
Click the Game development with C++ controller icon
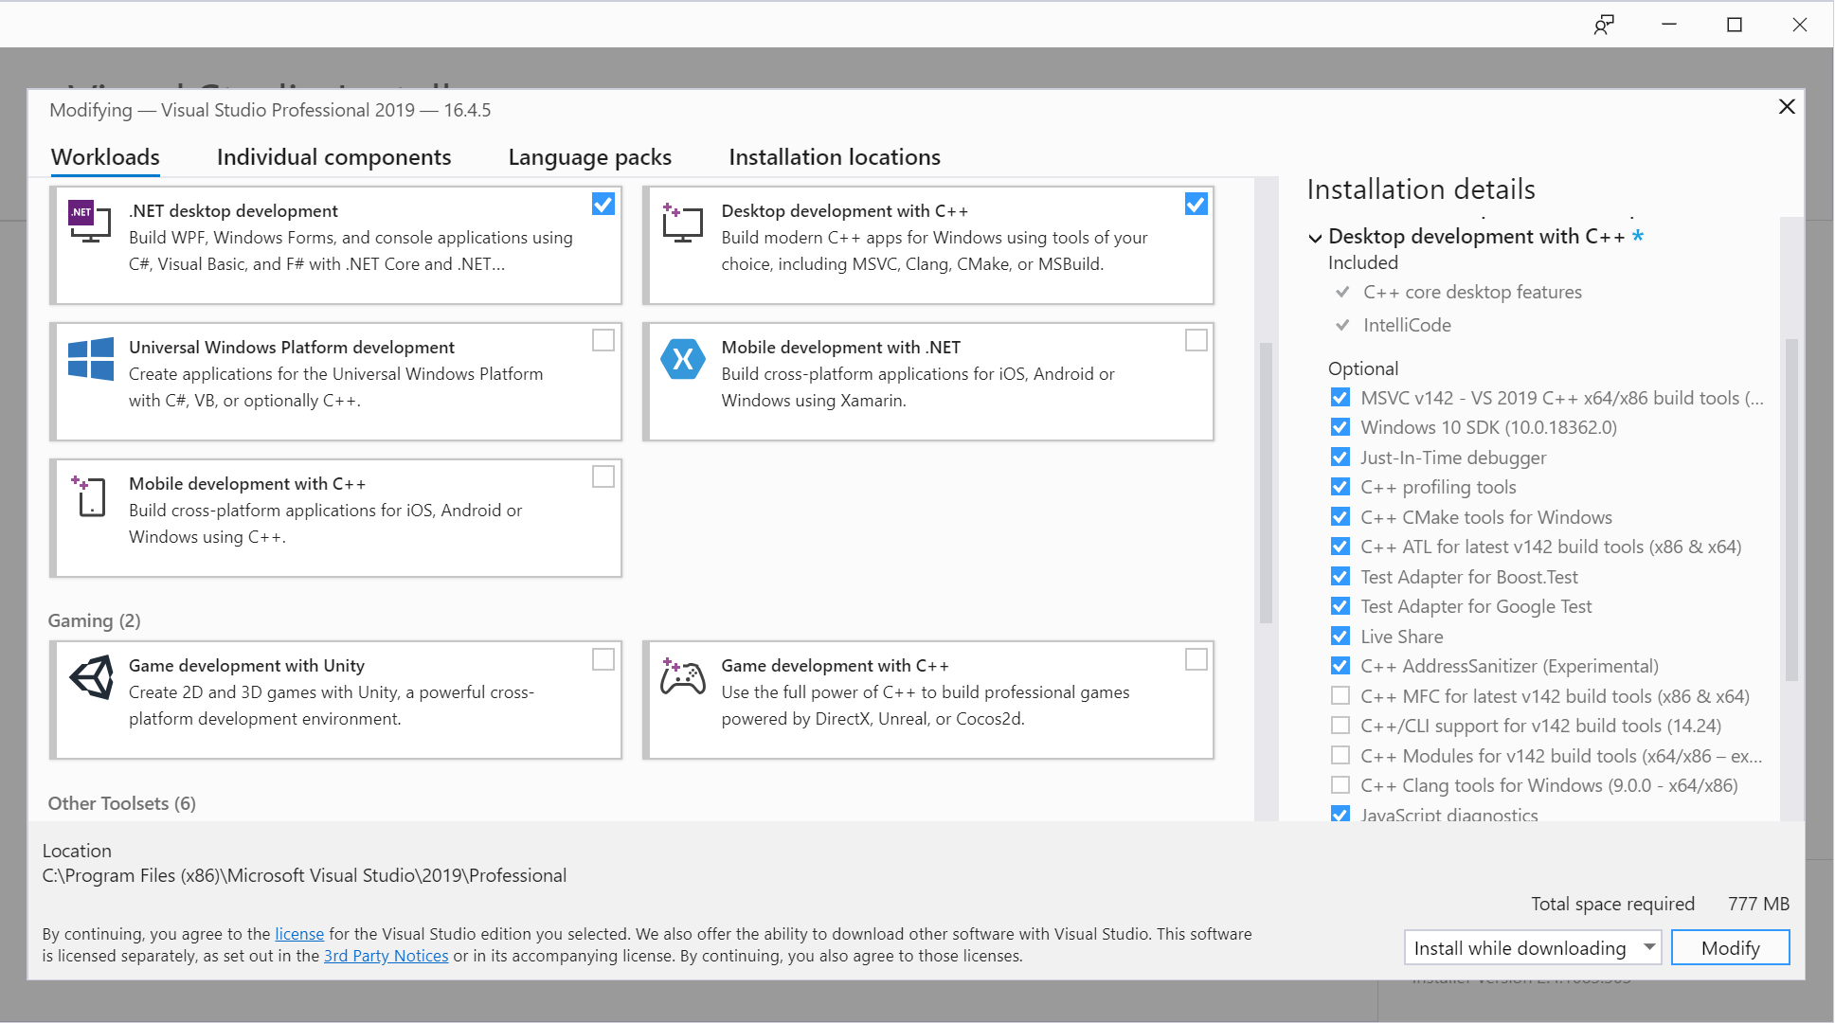point(682,676)
